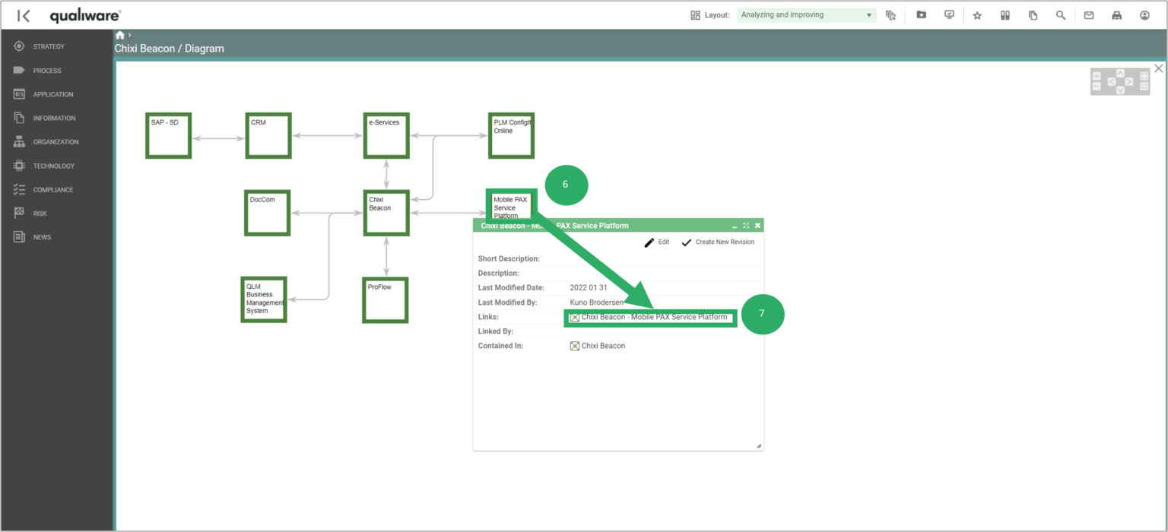Zoom in on the diagram with the plus button

pos(1097,76)
